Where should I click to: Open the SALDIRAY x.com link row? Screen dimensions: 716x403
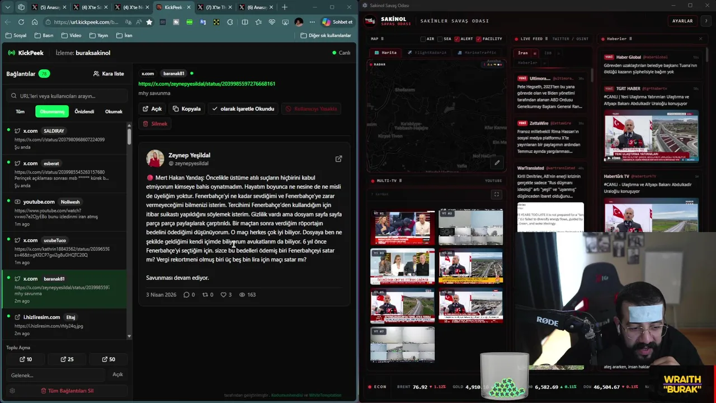coord(64,139)
